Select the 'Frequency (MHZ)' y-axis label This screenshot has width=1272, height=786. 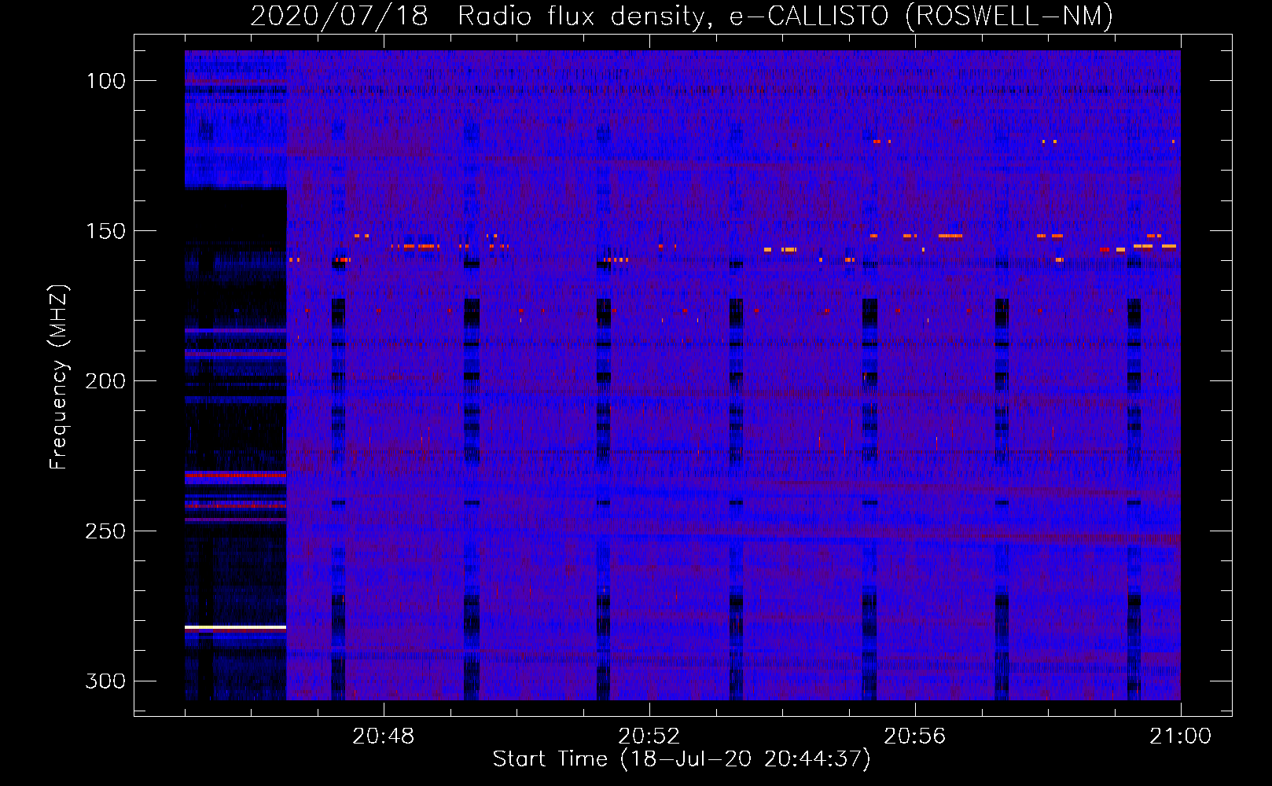pos(58,377)
